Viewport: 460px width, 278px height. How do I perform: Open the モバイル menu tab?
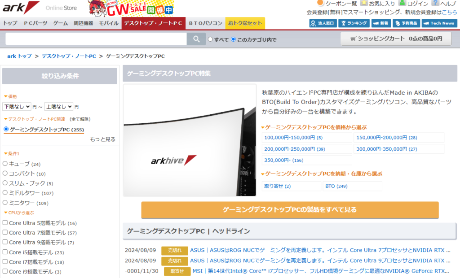coord(109,23)
